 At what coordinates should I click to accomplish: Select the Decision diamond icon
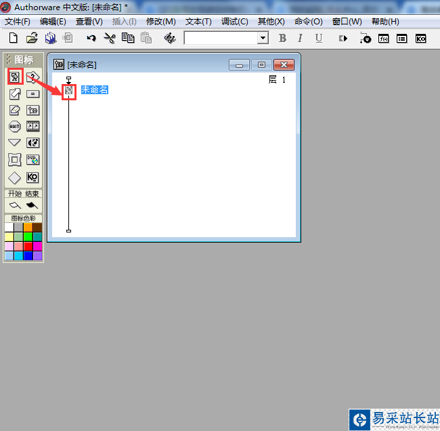pos(15,178)
